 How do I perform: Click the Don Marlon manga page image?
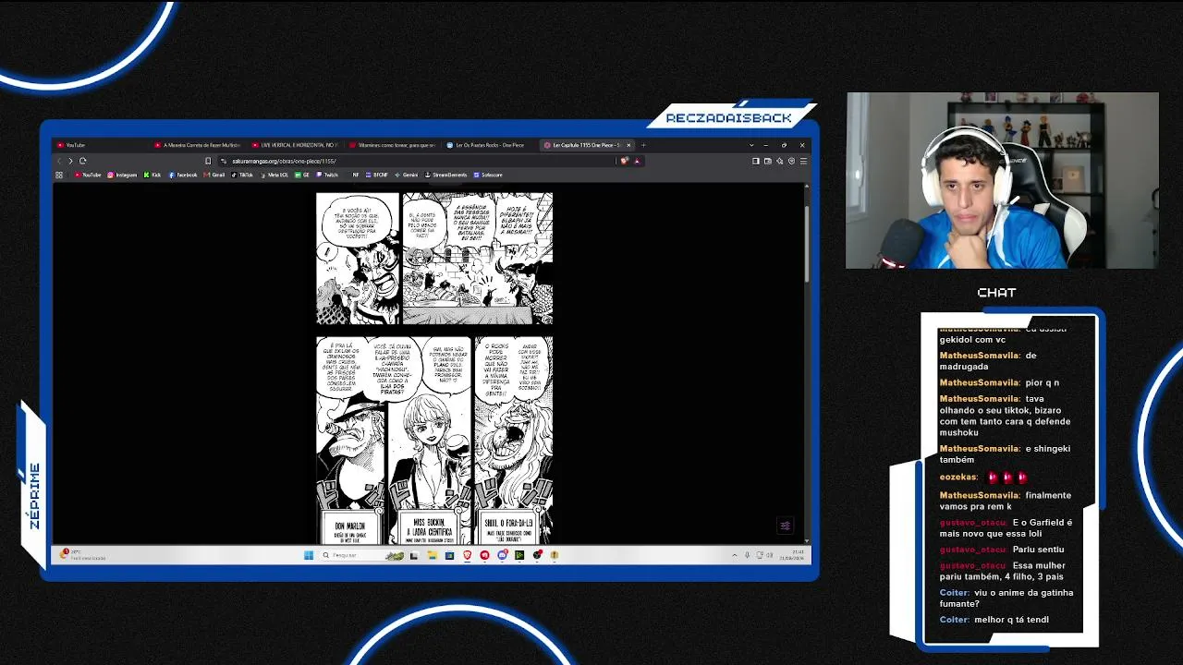[434, 440]
